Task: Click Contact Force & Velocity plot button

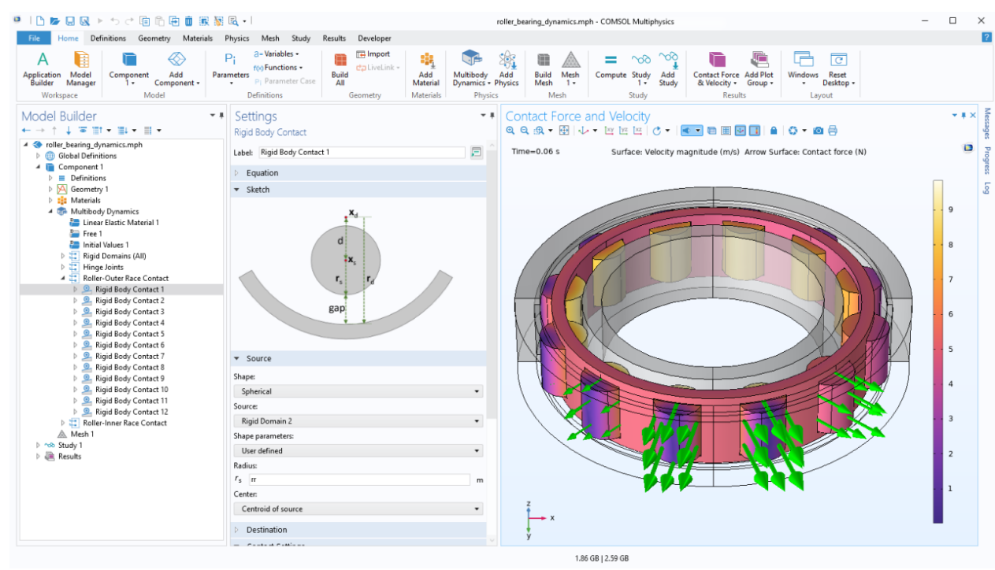Action: (x=716, y=68)
